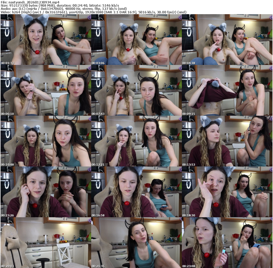Select the thumbnail stamped 00:18:30
Viewport: 273px width, 268px height.
point(227,192)
